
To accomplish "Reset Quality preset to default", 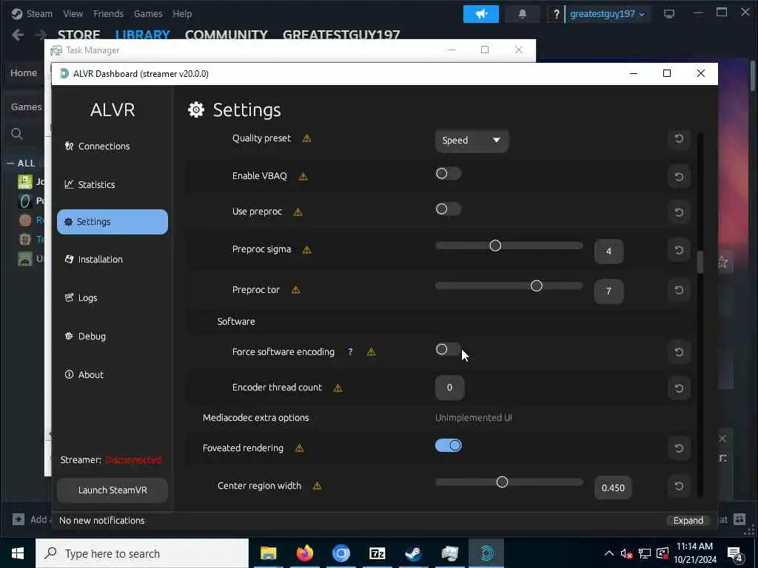I will pyautogui.click(x=679, y=139).
